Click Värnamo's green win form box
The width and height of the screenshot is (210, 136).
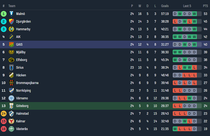190,98
